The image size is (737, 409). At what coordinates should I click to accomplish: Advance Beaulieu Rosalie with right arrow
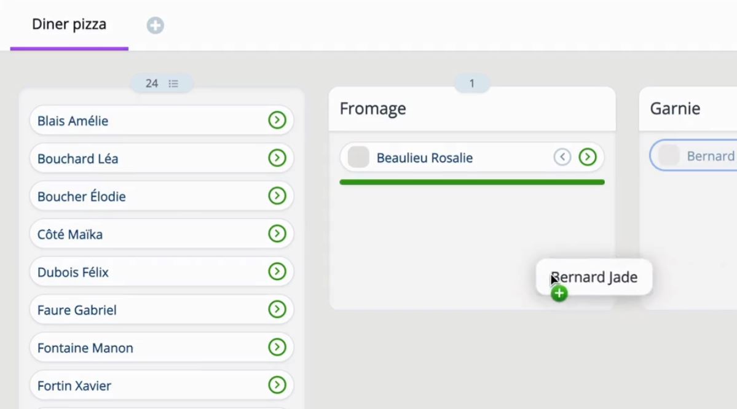point(588,157)
